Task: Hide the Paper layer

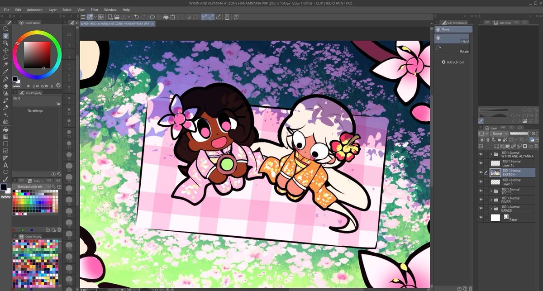Action: [x=481, y=218]
